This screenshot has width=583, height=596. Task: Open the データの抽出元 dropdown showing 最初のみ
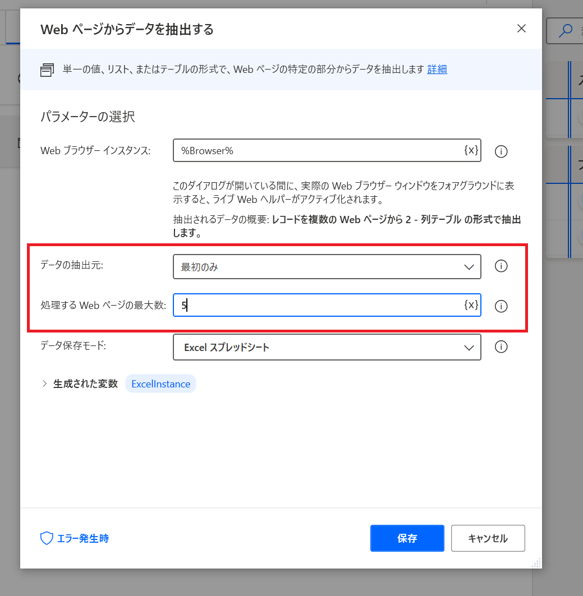tap(327, 267)
